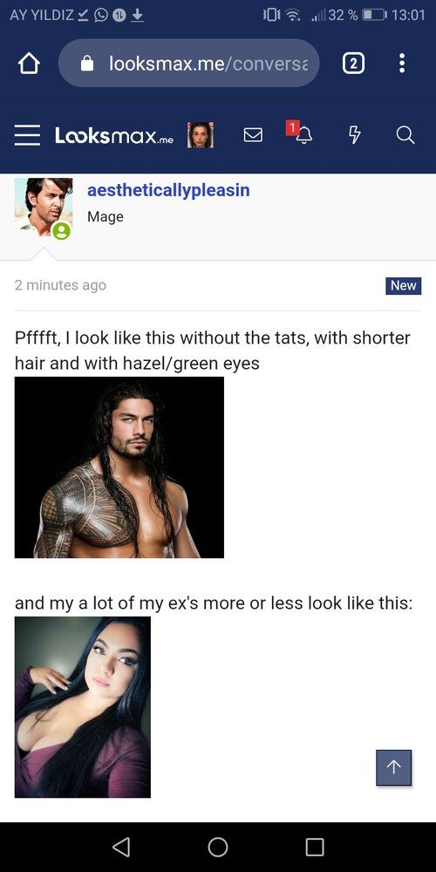Tap the padlock site security icon
This screenshot has width=436, height=872.
[87, 65]
